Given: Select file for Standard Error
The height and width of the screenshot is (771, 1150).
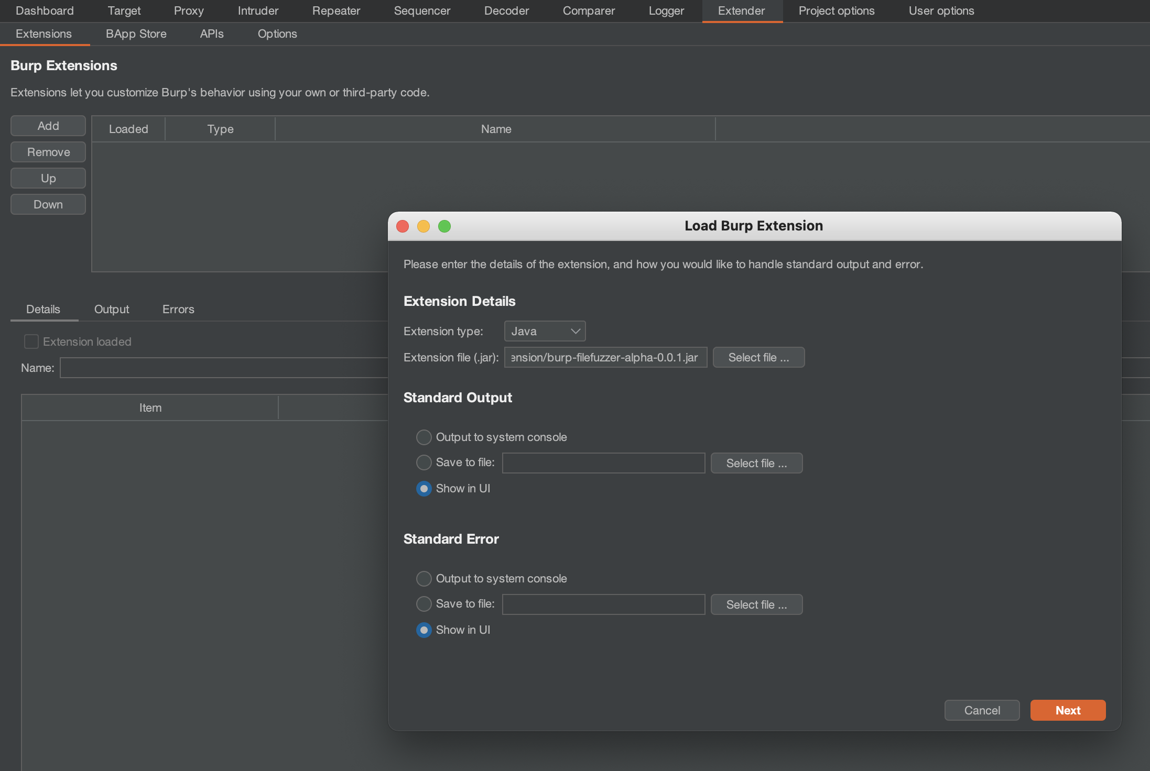Looking at the screenshot, I should pyautogui.click(x=756, y=604).
